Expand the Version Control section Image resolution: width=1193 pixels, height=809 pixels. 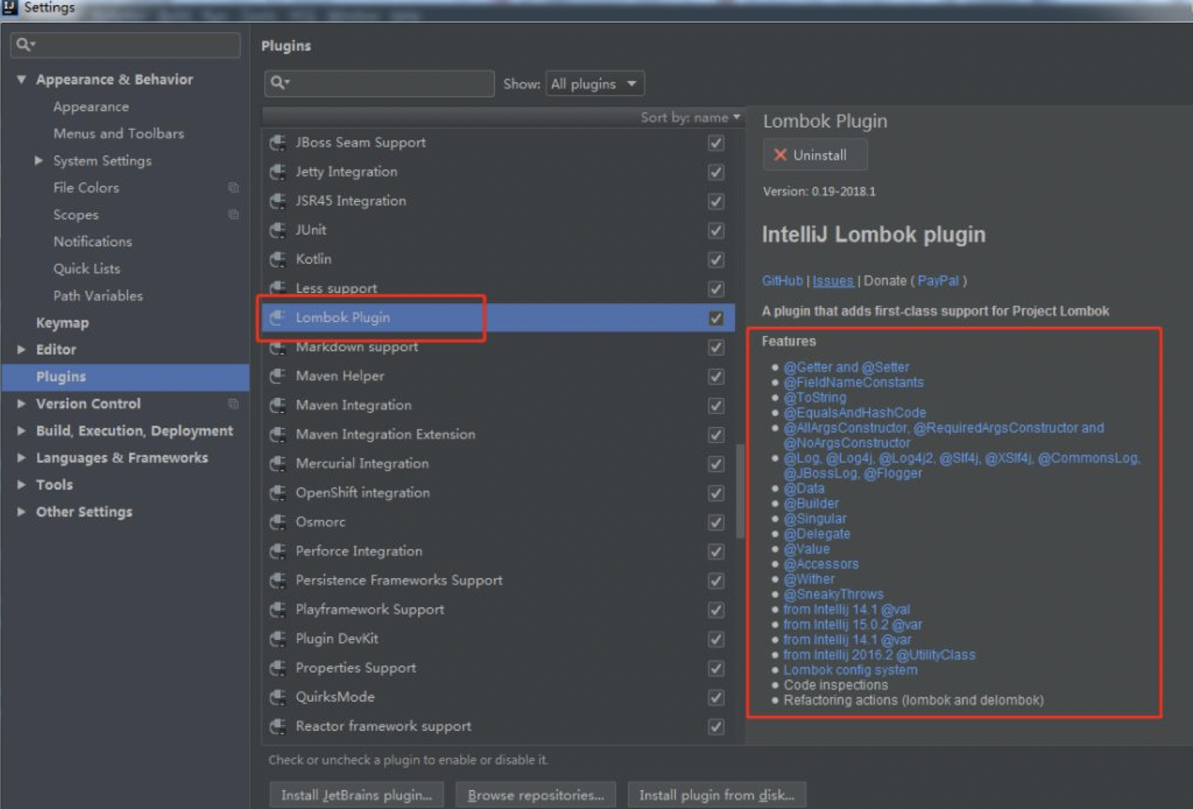tap(21, 404)
